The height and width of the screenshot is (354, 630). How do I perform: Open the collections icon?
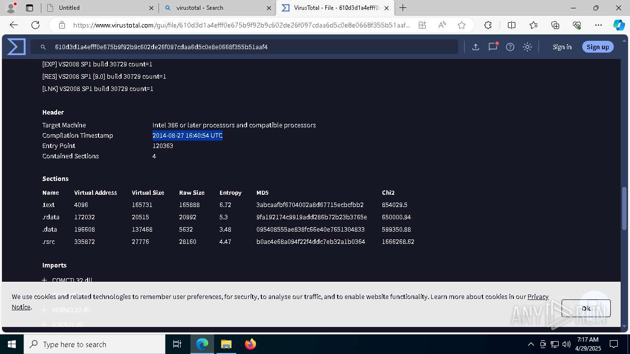[x=555, y=25]
